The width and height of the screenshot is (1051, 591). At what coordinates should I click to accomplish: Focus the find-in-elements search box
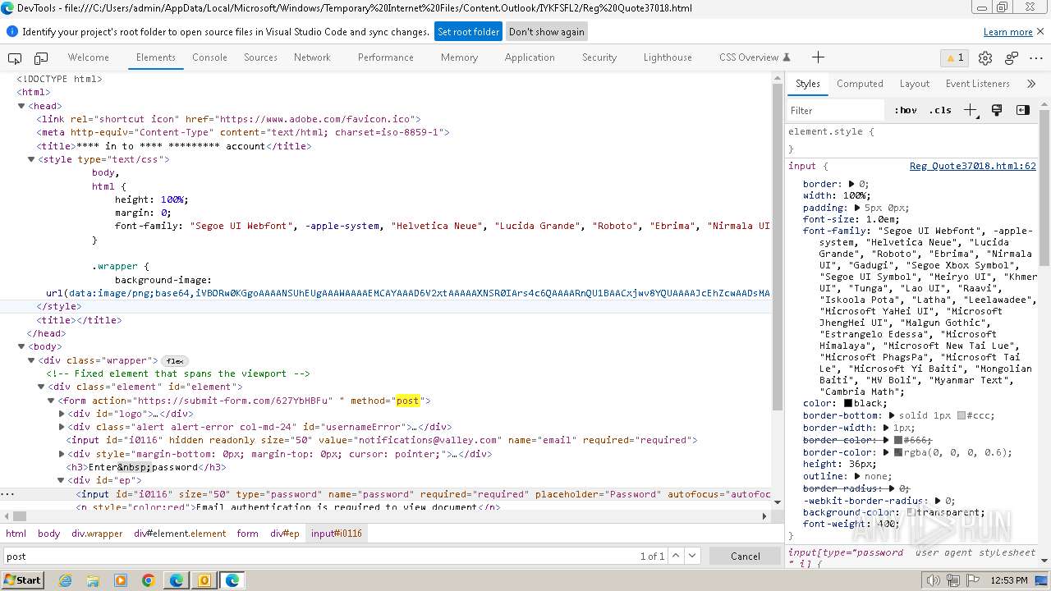(x=320, y=556)
